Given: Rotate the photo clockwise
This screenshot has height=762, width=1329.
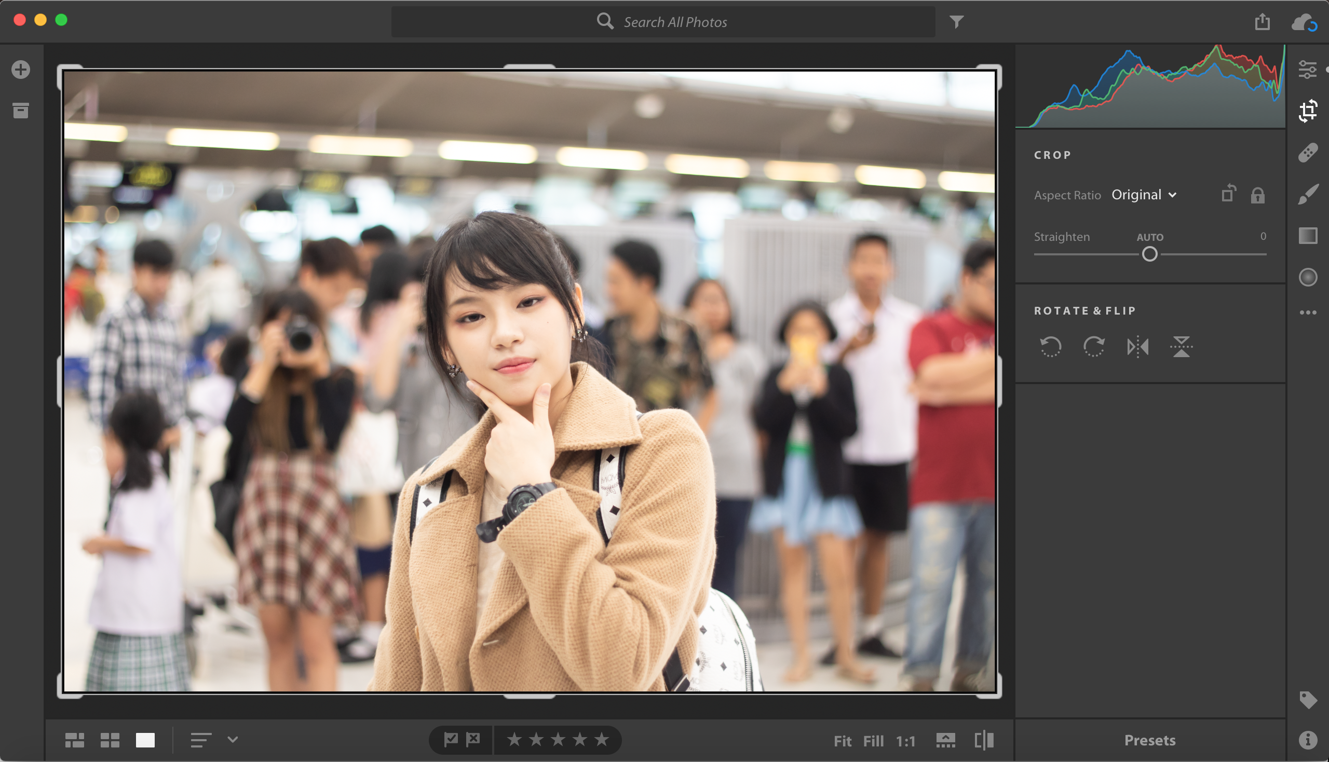Looking at the screenshot, I should [x=1093, y=346].
